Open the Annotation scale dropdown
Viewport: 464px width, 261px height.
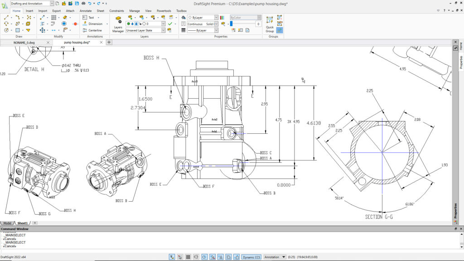click(x=284, y=257)
